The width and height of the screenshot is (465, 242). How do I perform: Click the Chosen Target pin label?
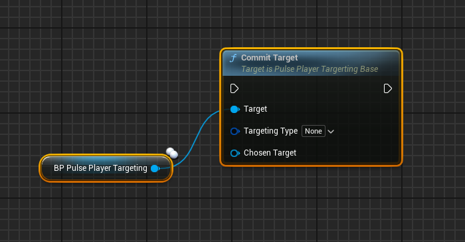270,153
